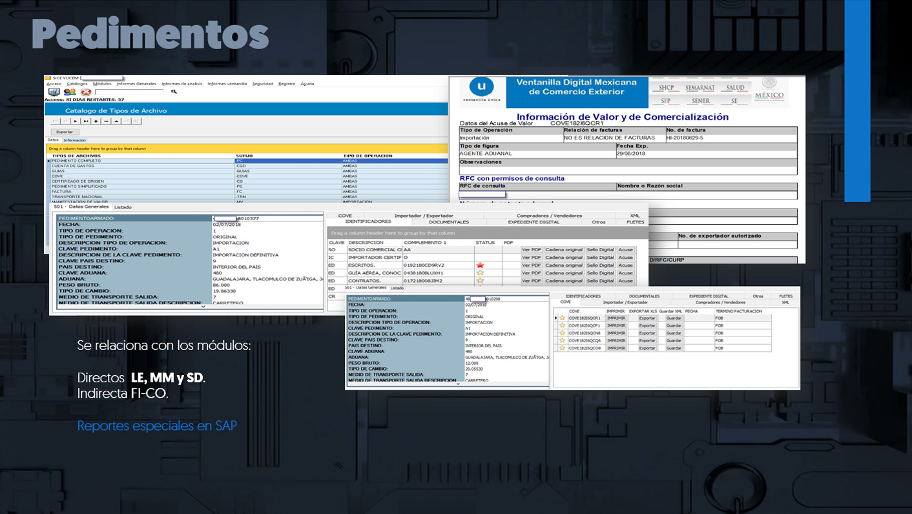Screen dimensions: 912x514
Task: Click the next record arrow in navigator
Action: click(76, 121)
